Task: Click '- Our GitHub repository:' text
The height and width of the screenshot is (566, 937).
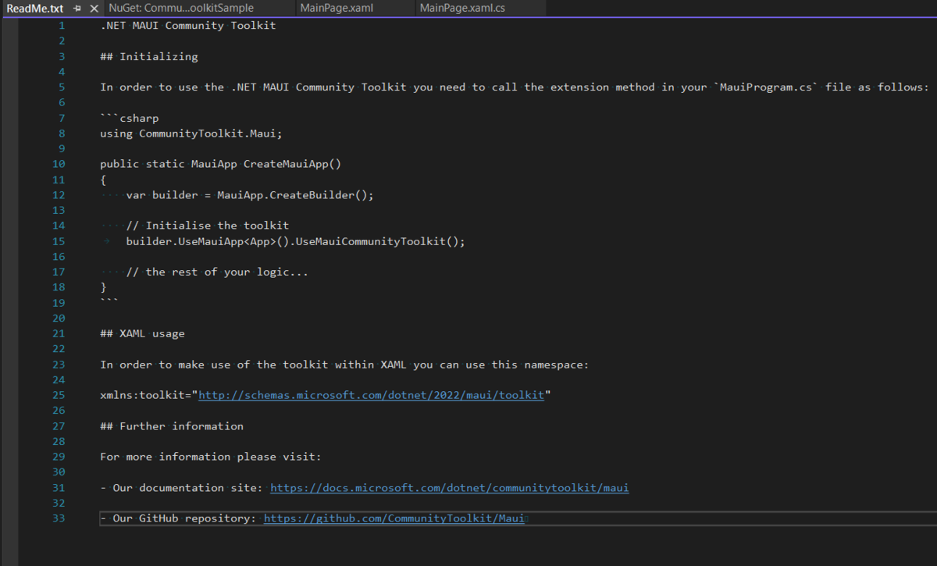Action: pos(179,519)
